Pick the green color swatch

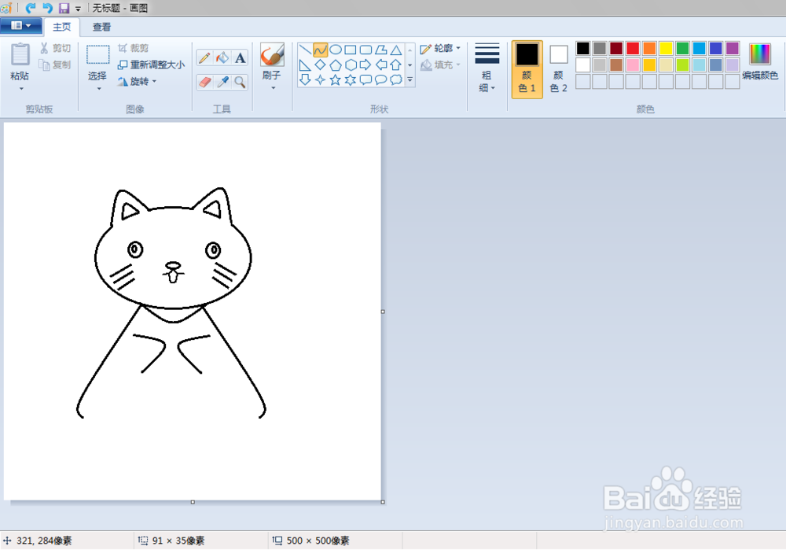point(682,48)
